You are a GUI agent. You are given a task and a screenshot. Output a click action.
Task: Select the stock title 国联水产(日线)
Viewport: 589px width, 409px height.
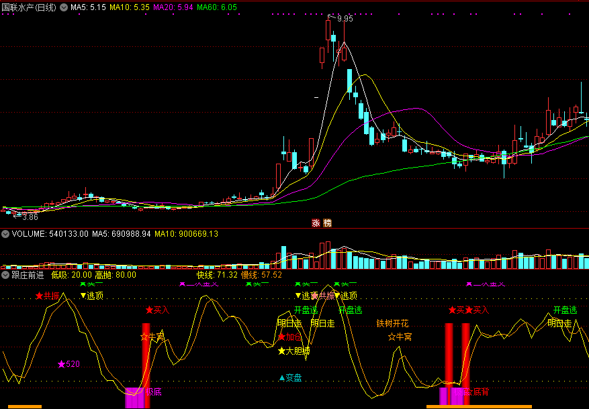coord(29,7)
